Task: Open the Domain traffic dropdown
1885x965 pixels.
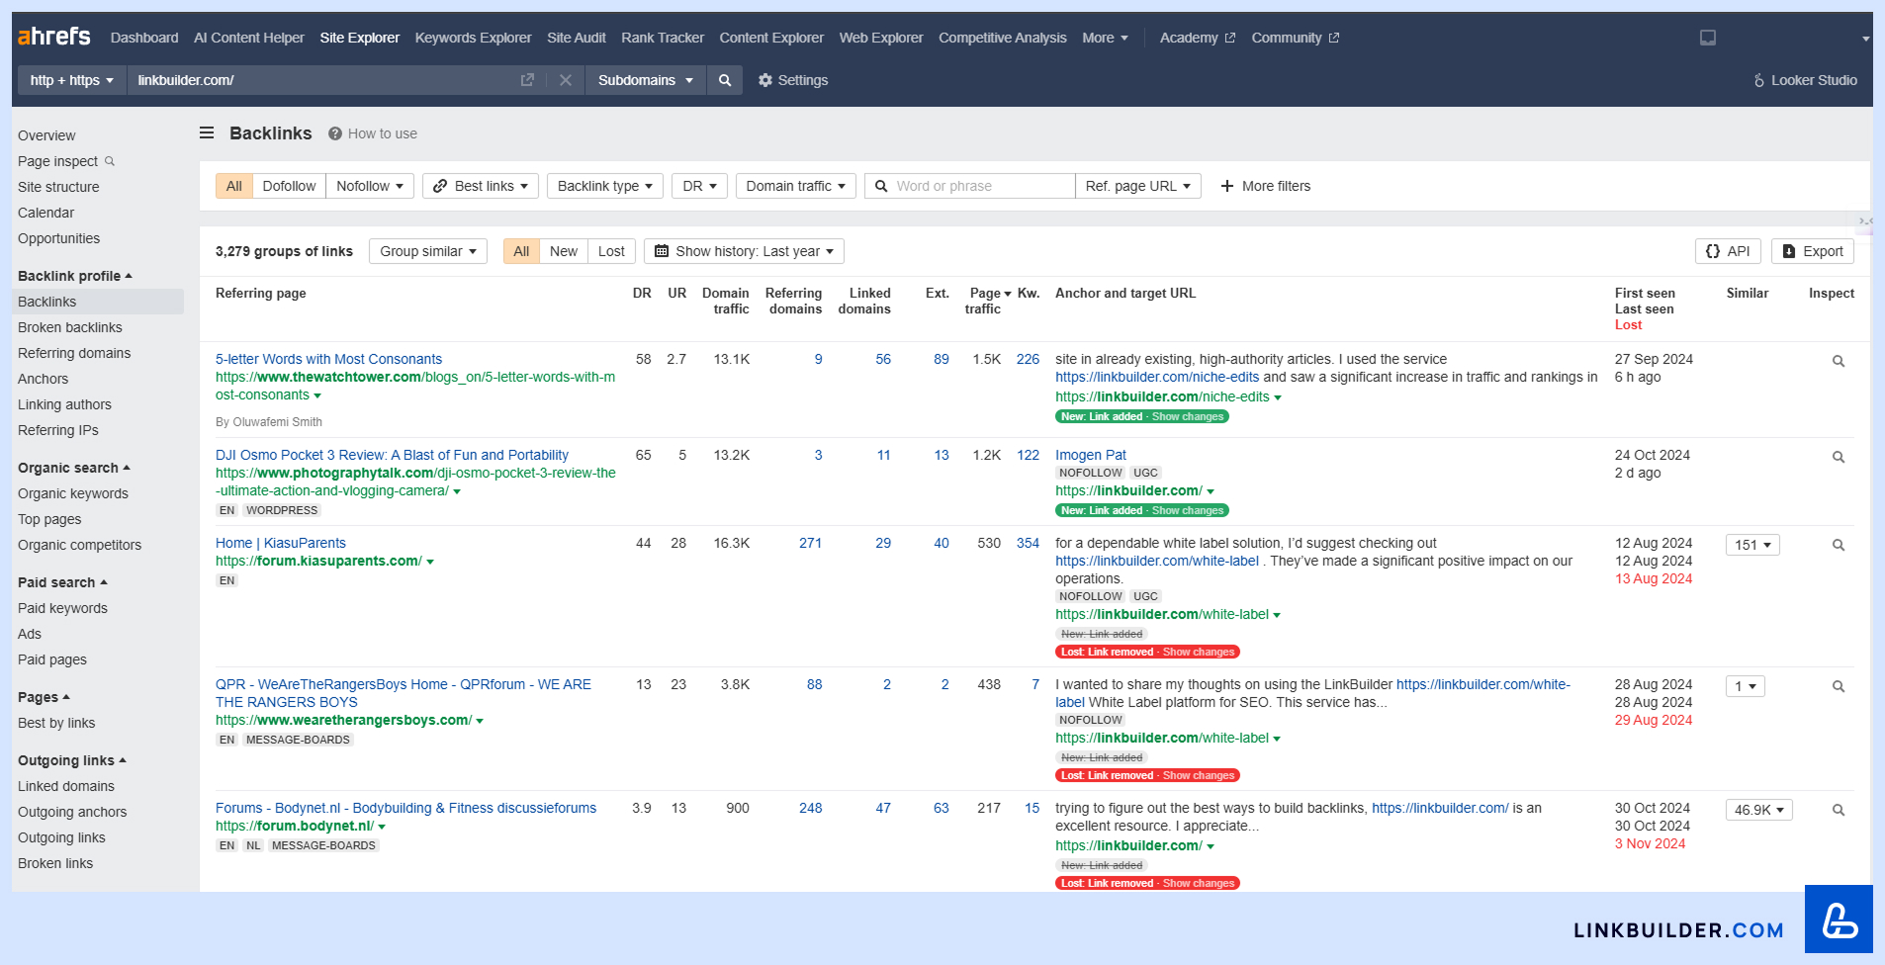Action: coord(796,186)
